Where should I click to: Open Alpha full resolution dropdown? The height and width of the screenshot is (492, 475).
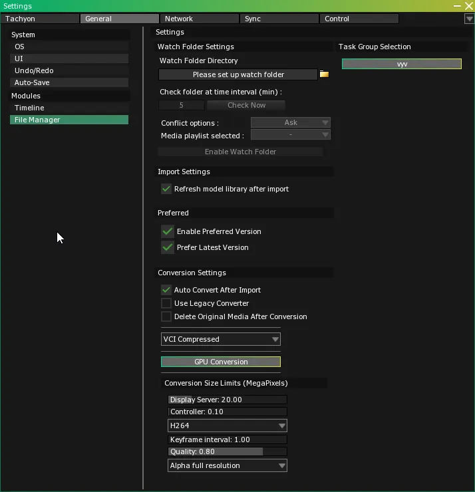228,465
